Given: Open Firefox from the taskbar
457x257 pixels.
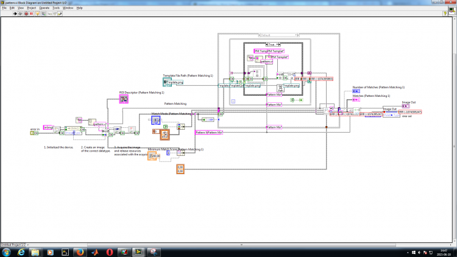Looking at the screenshot, I should coord(80,252).
